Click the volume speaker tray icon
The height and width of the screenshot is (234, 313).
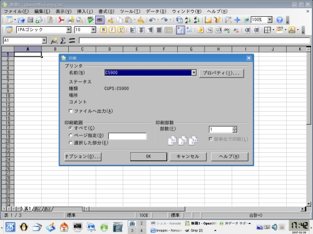[x=275, y=227]
